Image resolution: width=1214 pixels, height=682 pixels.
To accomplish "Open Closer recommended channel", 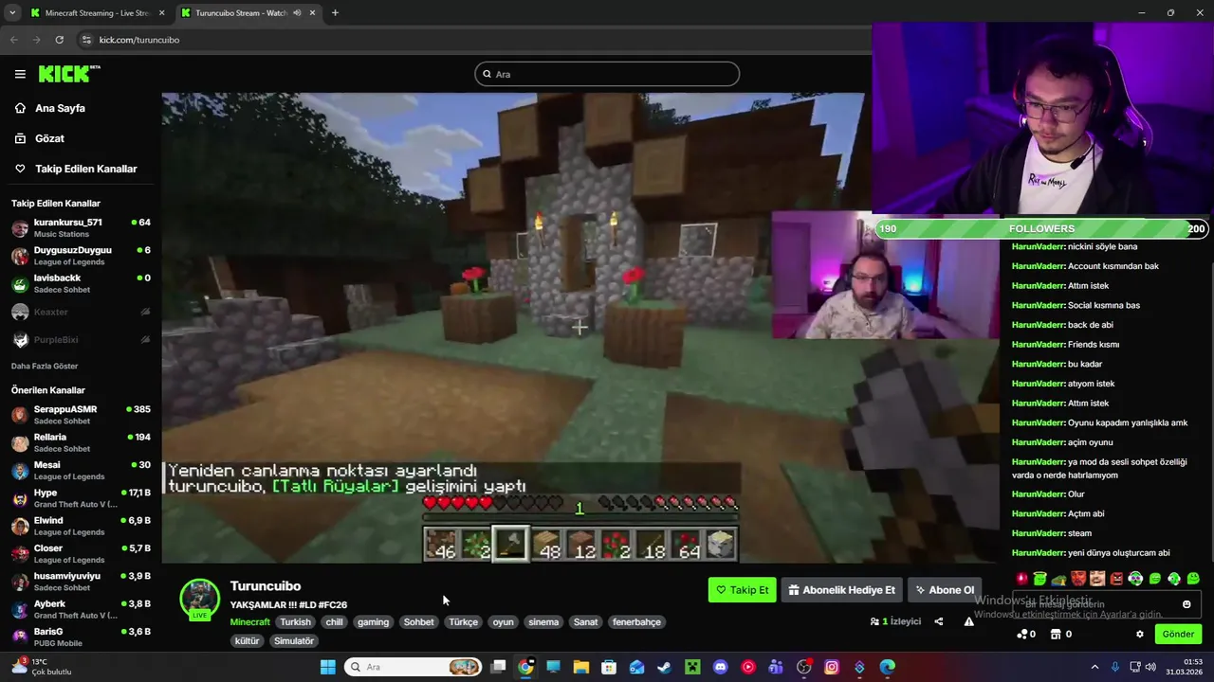I will 81,554.
